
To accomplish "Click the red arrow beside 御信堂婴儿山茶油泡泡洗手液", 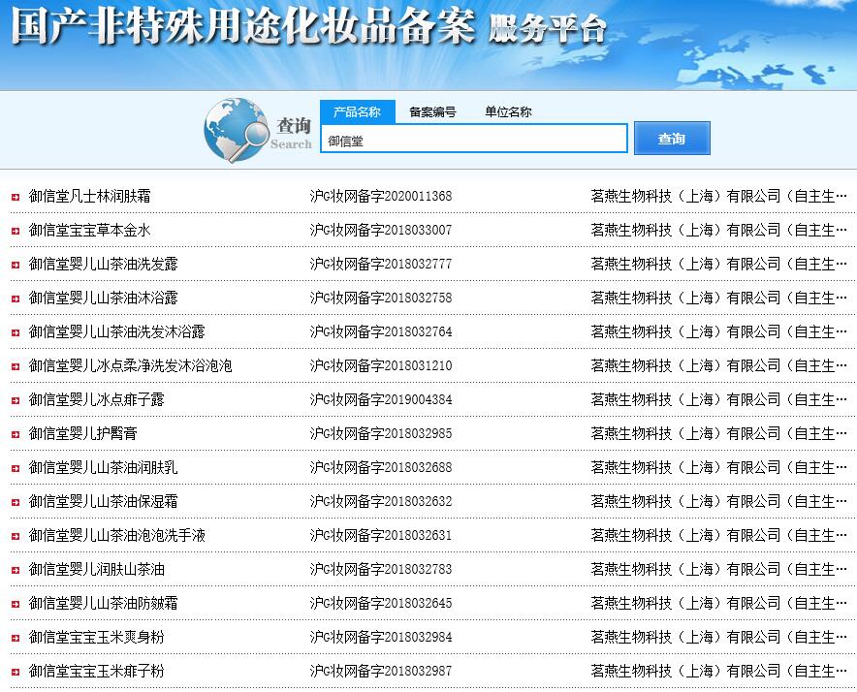I will pyautogui.click(x=16, y=536).
